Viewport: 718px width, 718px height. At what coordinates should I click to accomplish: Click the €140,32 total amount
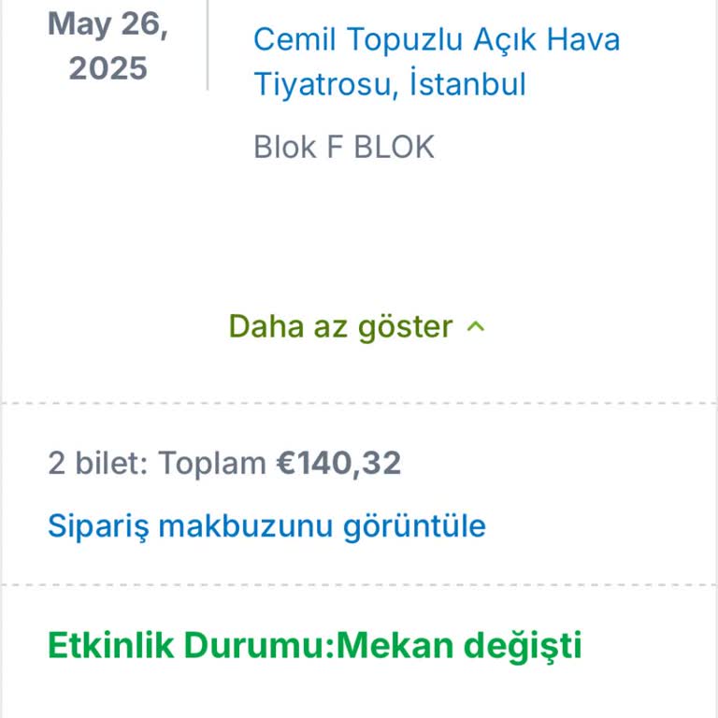[x=338, y=463]
